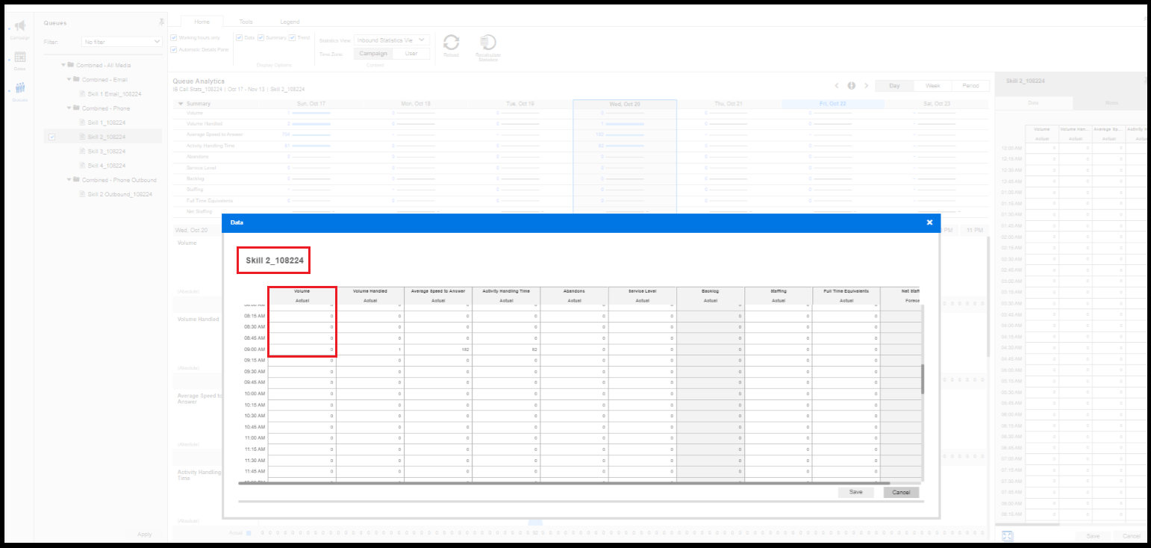The width and height of the screenshot is (1151, 548).
Task: Open the Filter dropdown showing No filter
Action: tap(122, 43)
